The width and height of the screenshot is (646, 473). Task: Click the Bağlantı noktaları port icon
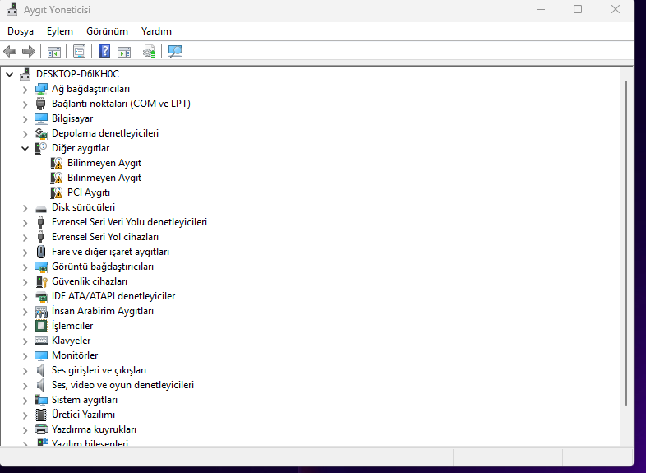pyautogui.click(x=41, y=104)
